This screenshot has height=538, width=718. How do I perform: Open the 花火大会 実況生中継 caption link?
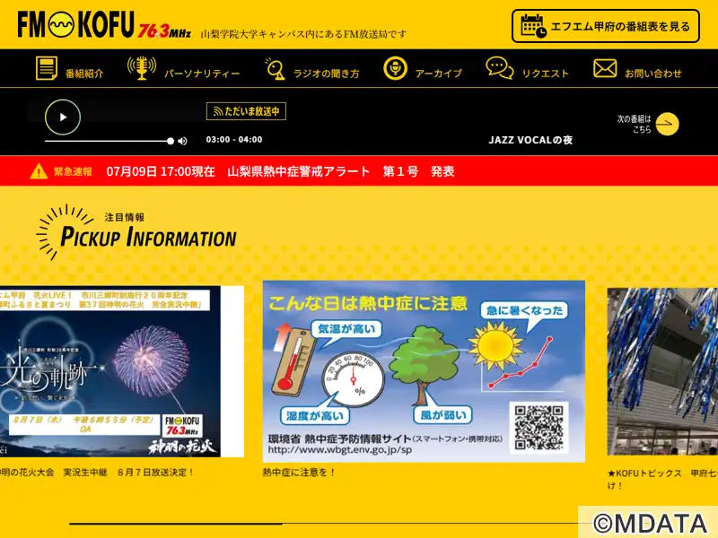[x=97, y=473]
